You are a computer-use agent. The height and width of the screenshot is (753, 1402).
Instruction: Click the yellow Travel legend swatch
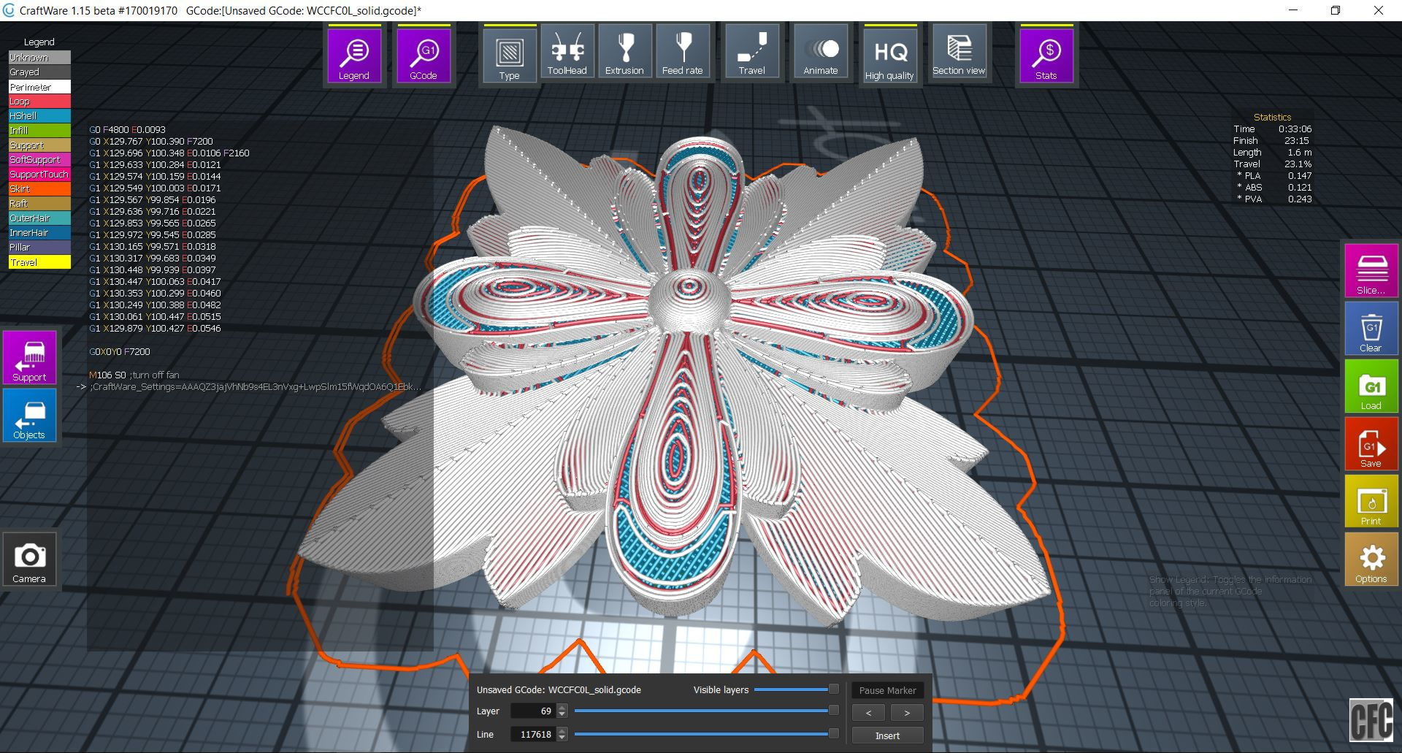[39, 261]
